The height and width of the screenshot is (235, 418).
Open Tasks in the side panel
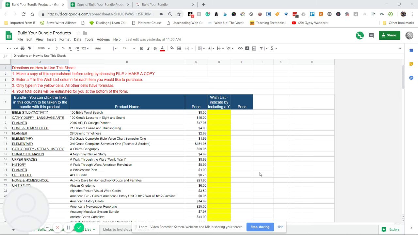click(x=411, y=78)
